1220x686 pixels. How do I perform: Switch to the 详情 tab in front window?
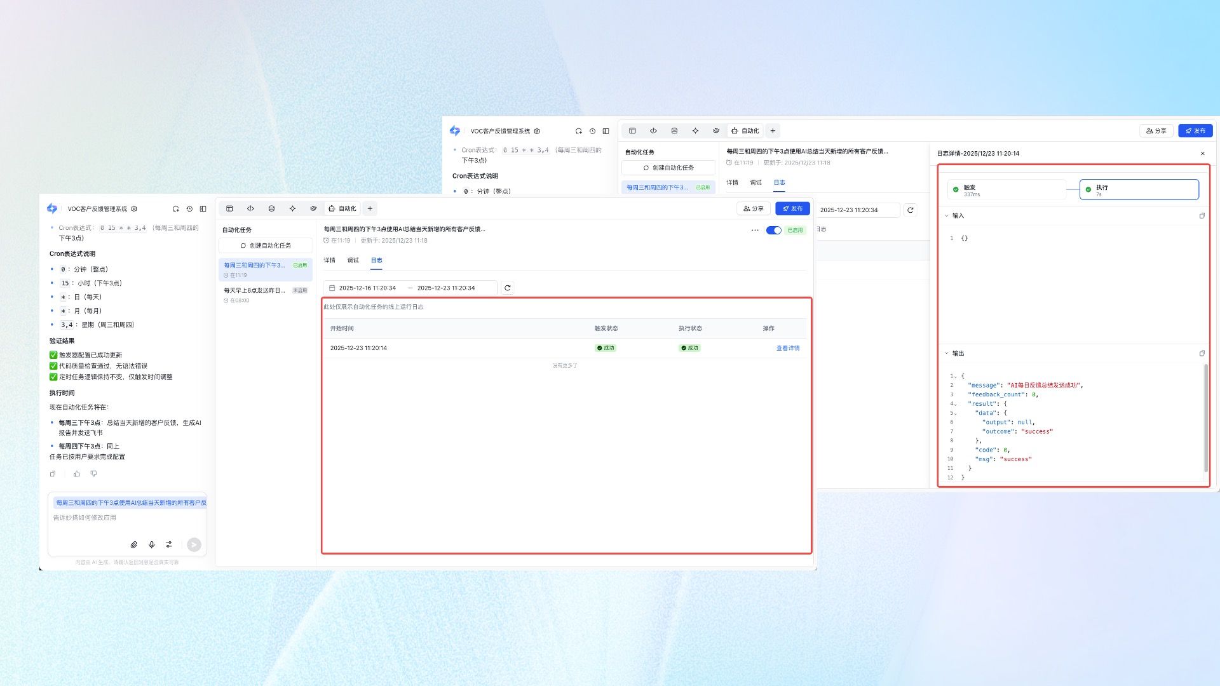pyautogui.click(x=329, y=260)
